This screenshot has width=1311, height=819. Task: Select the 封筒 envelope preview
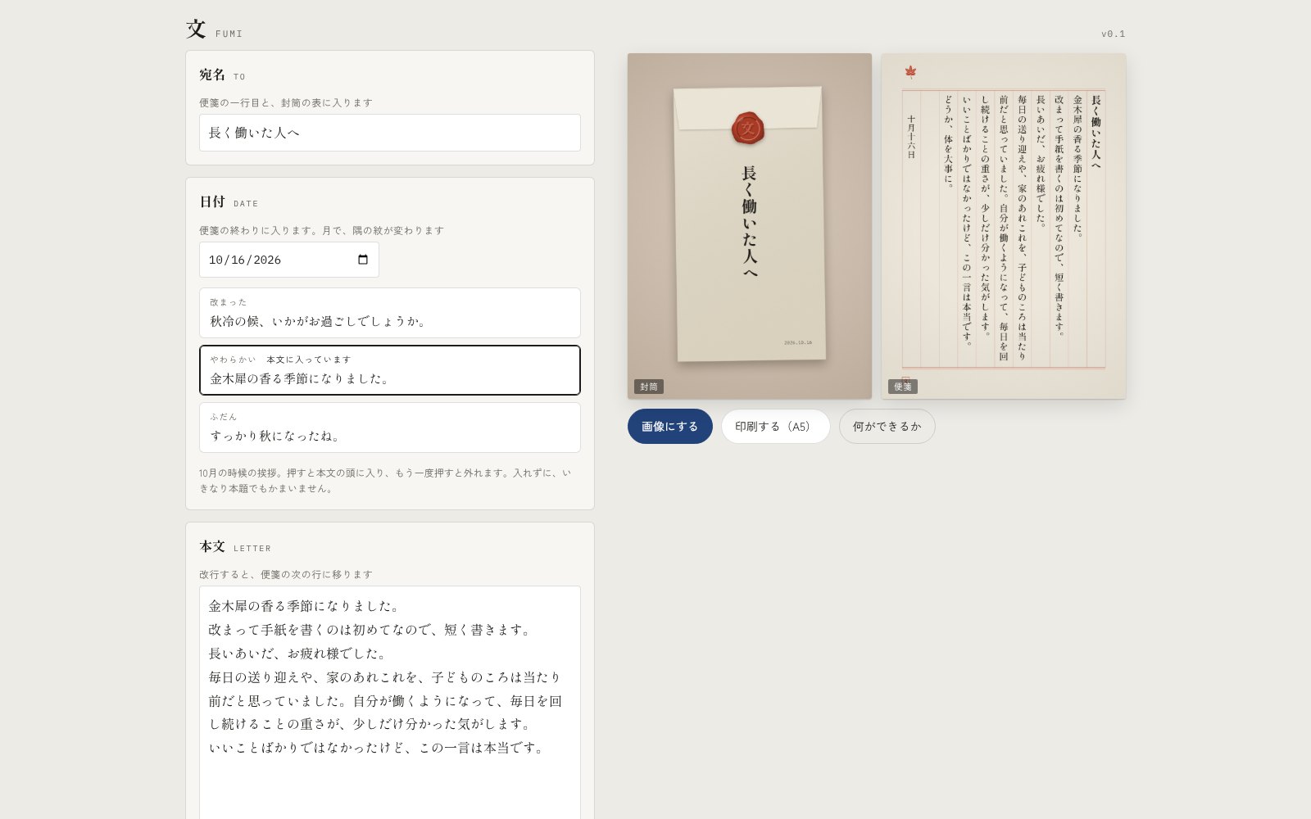(x=750, y=226)
